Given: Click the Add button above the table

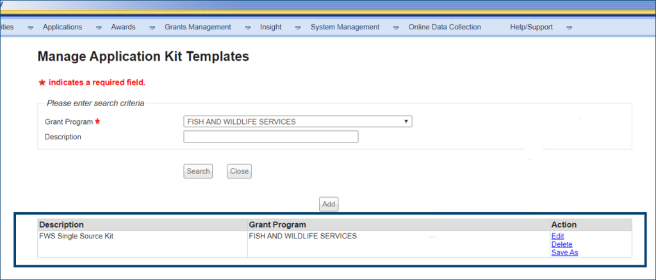Looking at the screenshot, I should (x=329, y=204).
